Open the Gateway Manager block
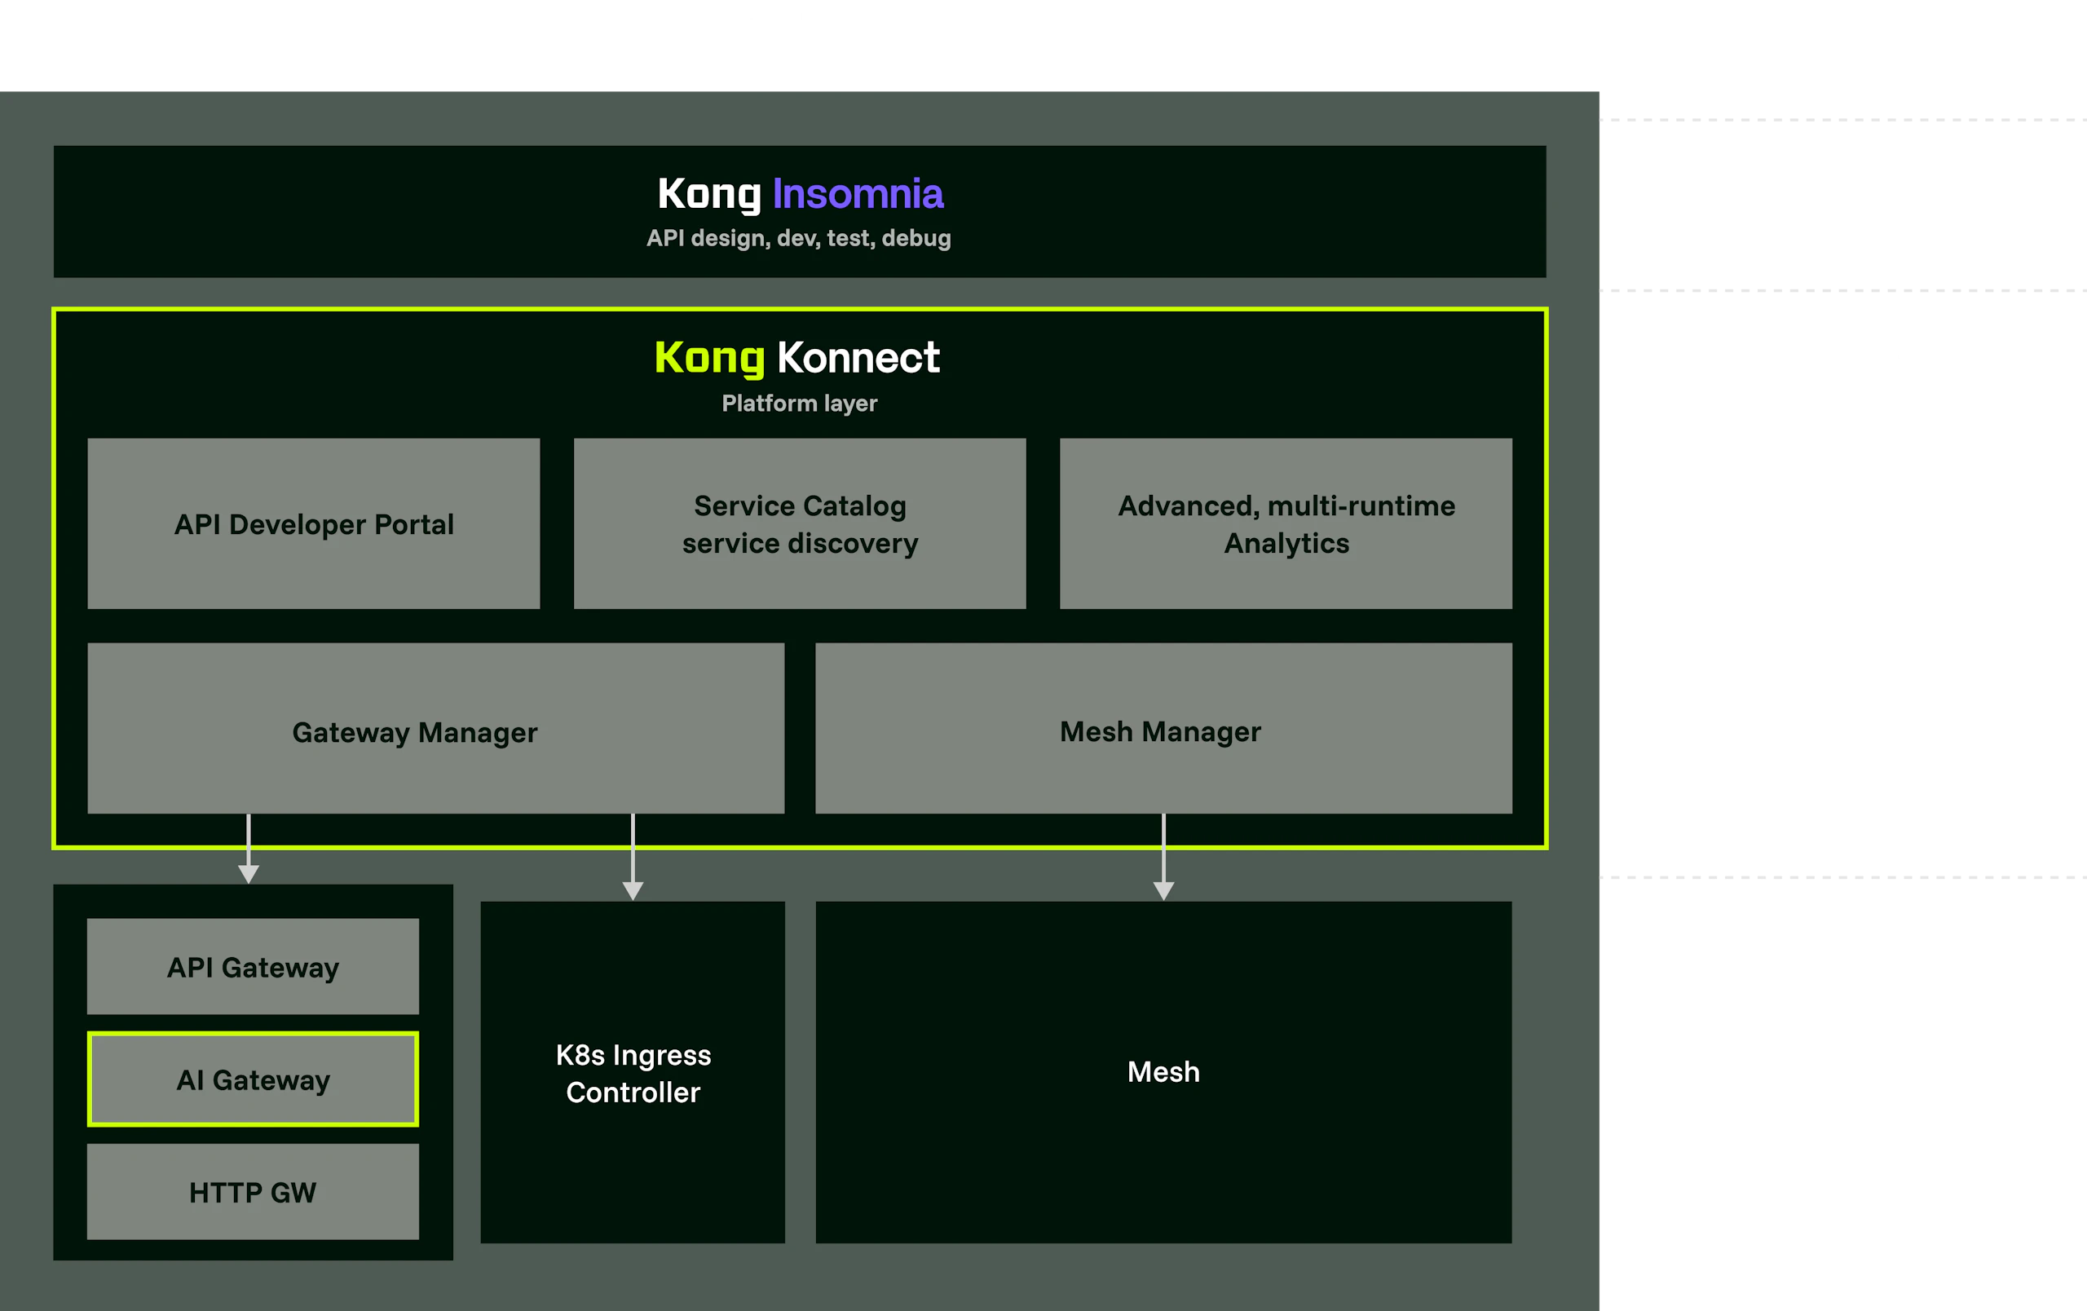 pyautogui.click(x=436, y=728)
